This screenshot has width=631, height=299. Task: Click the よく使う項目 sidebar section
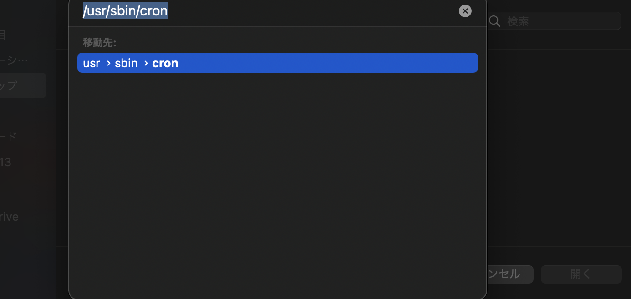tap(4, 35)
